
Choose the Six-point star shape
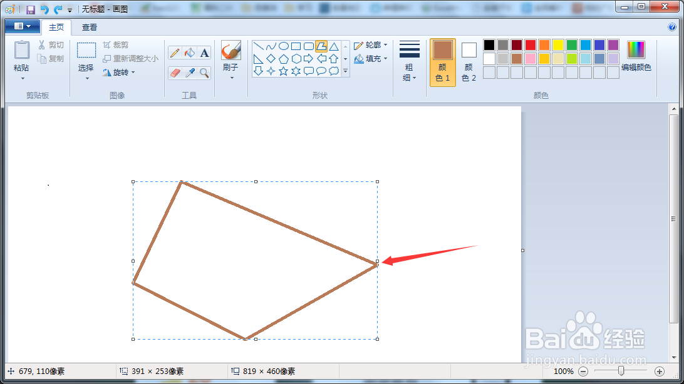pos(296,71)
